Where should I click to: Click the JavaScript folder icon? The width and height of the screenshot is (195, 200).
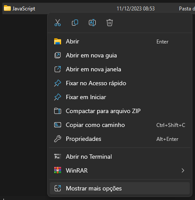pyautogui.click(x=7, y=8)
